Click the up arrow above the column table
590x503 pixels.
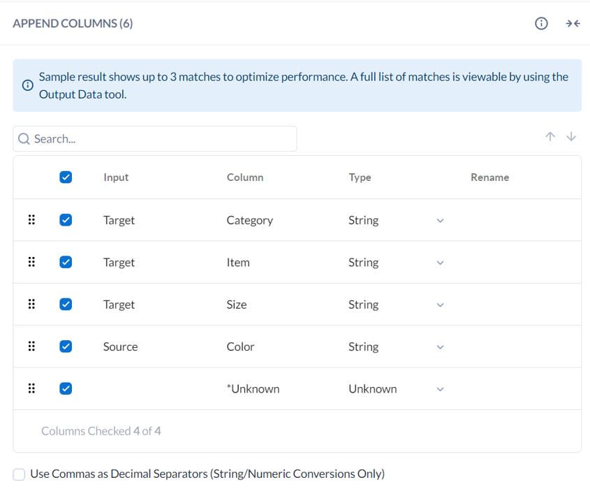[550, 136]
